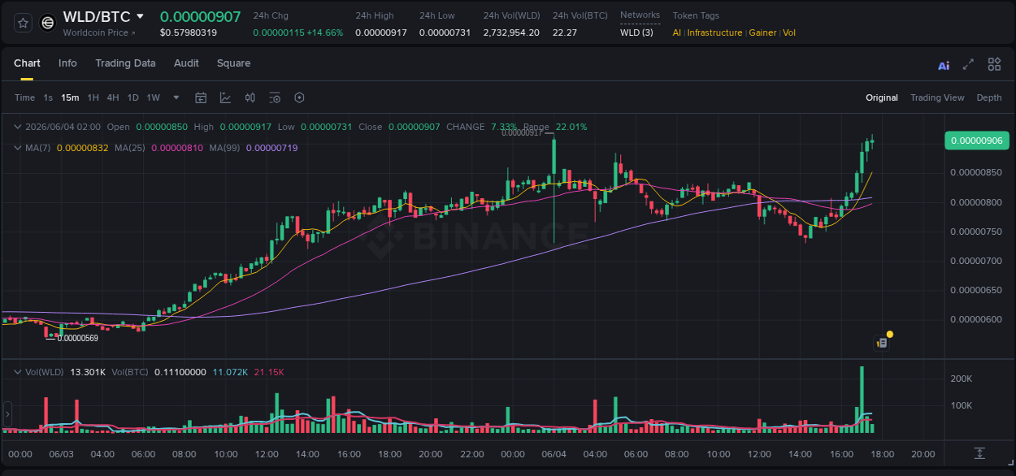This screenshot has height=476, width=1016.
Task: Open the news marker icon with yellow dot
Action: [x=883, y=342]
